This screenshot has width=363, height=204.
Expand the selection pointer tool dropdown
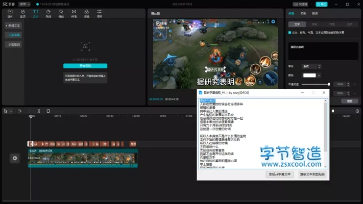[11, 111]
